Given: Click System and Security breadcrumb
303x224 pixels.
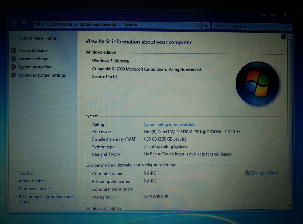Looking at the screenshot, I should [x=98, y=25].
